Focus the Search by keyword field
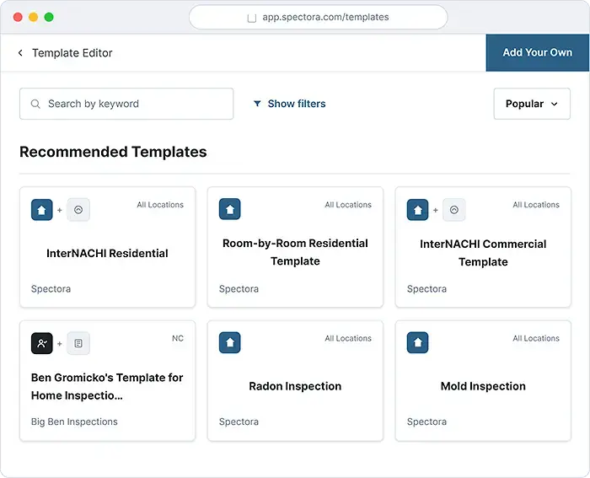 click(x=126, y=104)
